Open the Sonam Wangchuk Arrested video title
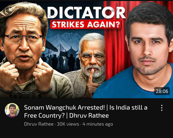Image resolution: width=173 pixels, height=138 pixels. 86,111
